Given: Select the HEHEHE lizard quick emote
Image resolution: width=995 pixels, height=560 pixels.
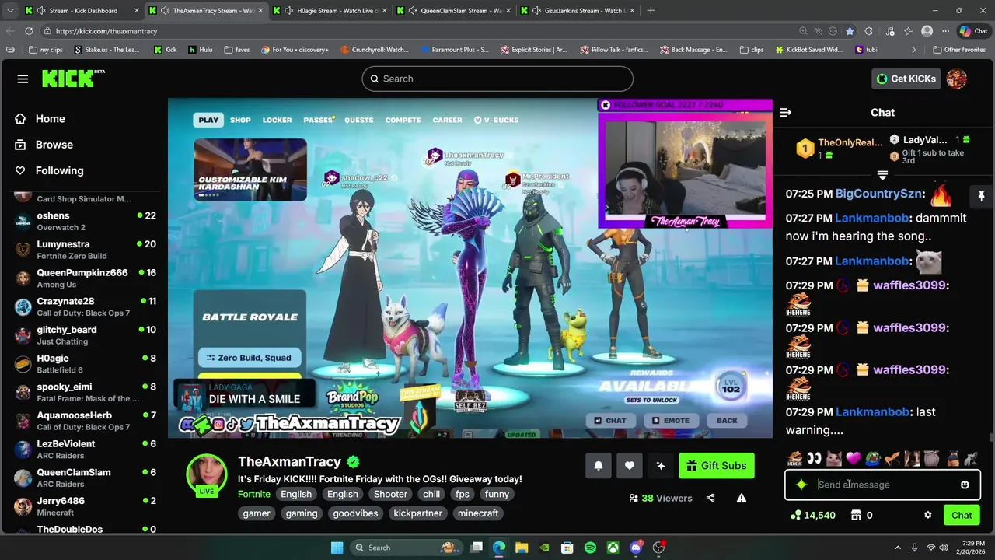Looking at the screenshot, I should click(x=794, y=459).
